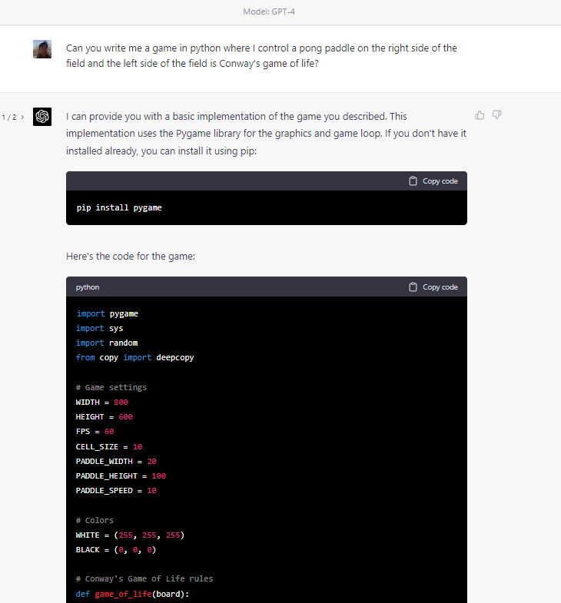Click the PADDLE_SPEED = 10 line

coord(116,491)
